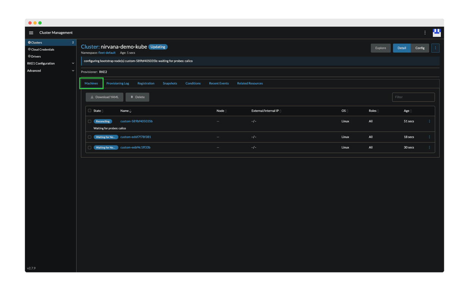Sort table by State column arrows
This screenshot has height=291, width=469.
[102, 111]
